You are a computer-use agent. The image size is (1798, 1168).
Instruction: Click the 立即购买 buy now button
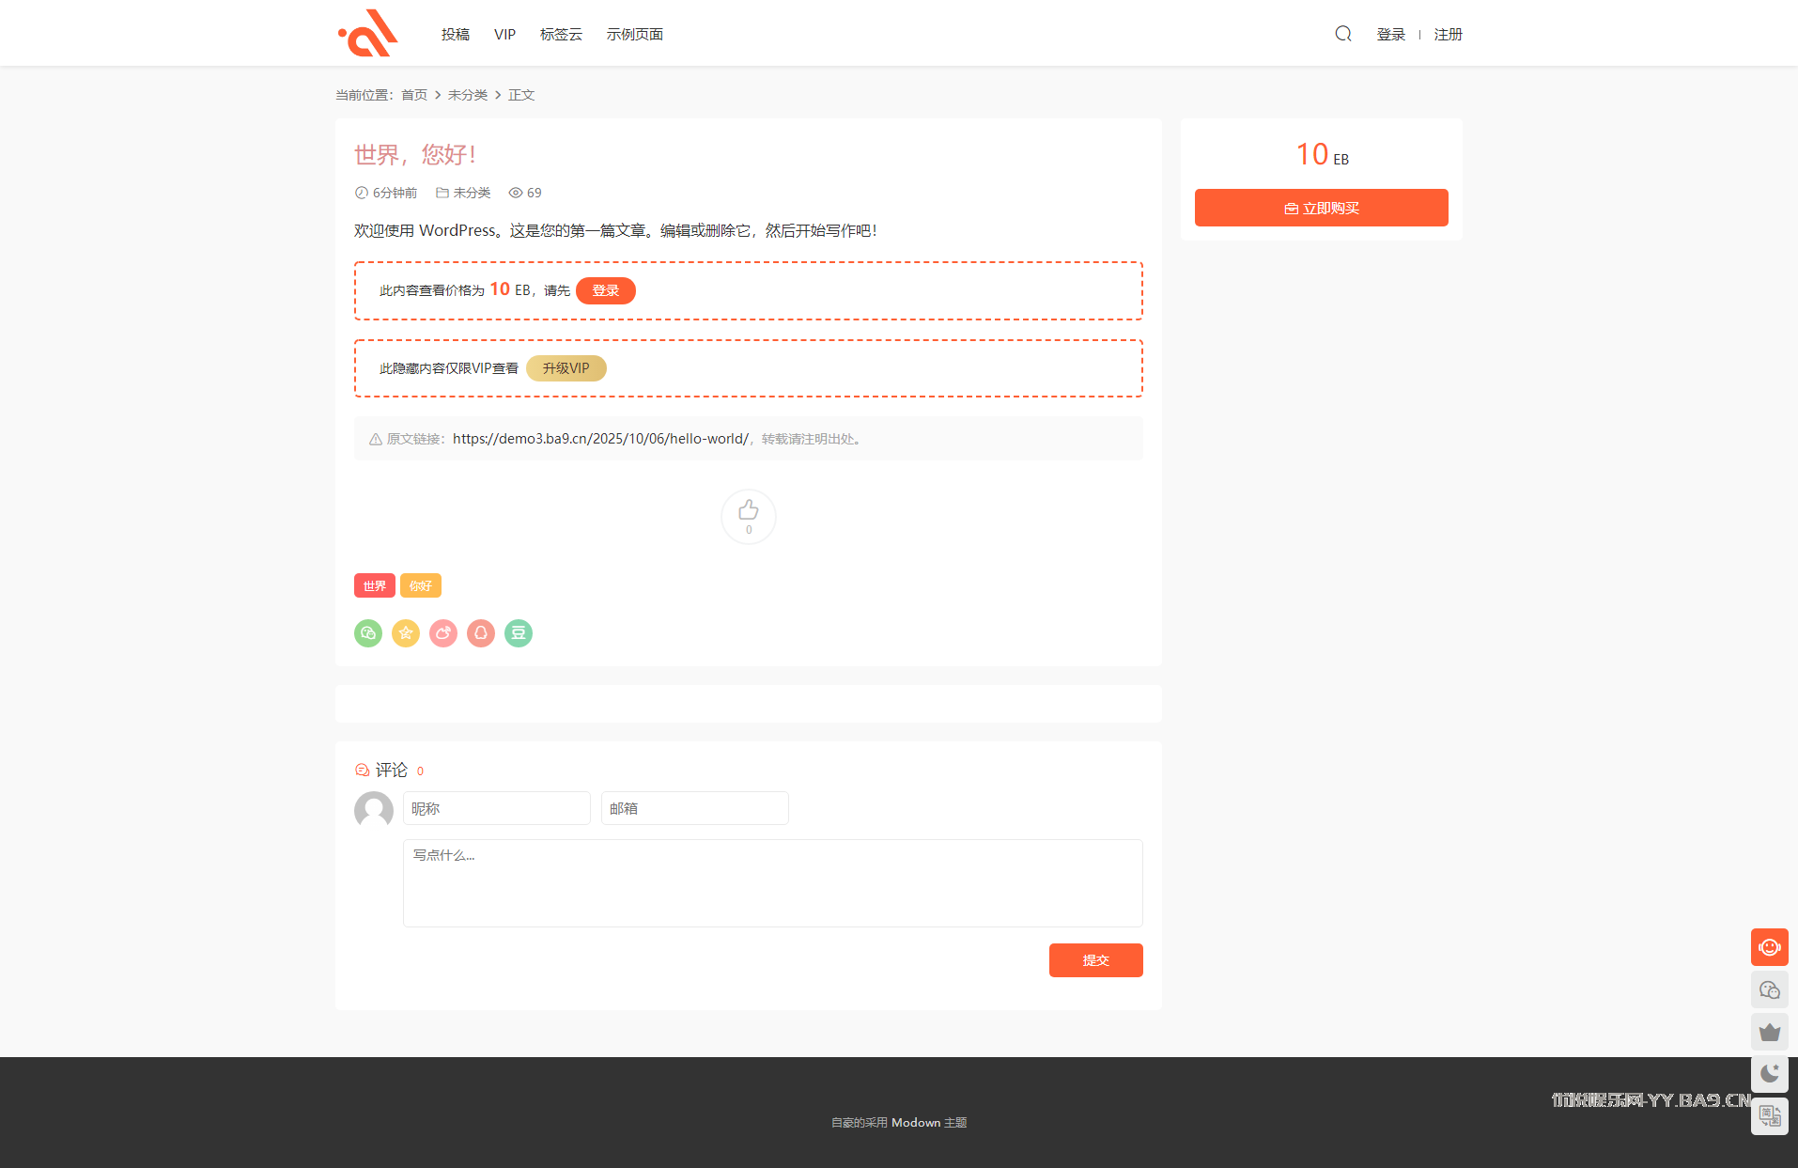(1321, 208)
